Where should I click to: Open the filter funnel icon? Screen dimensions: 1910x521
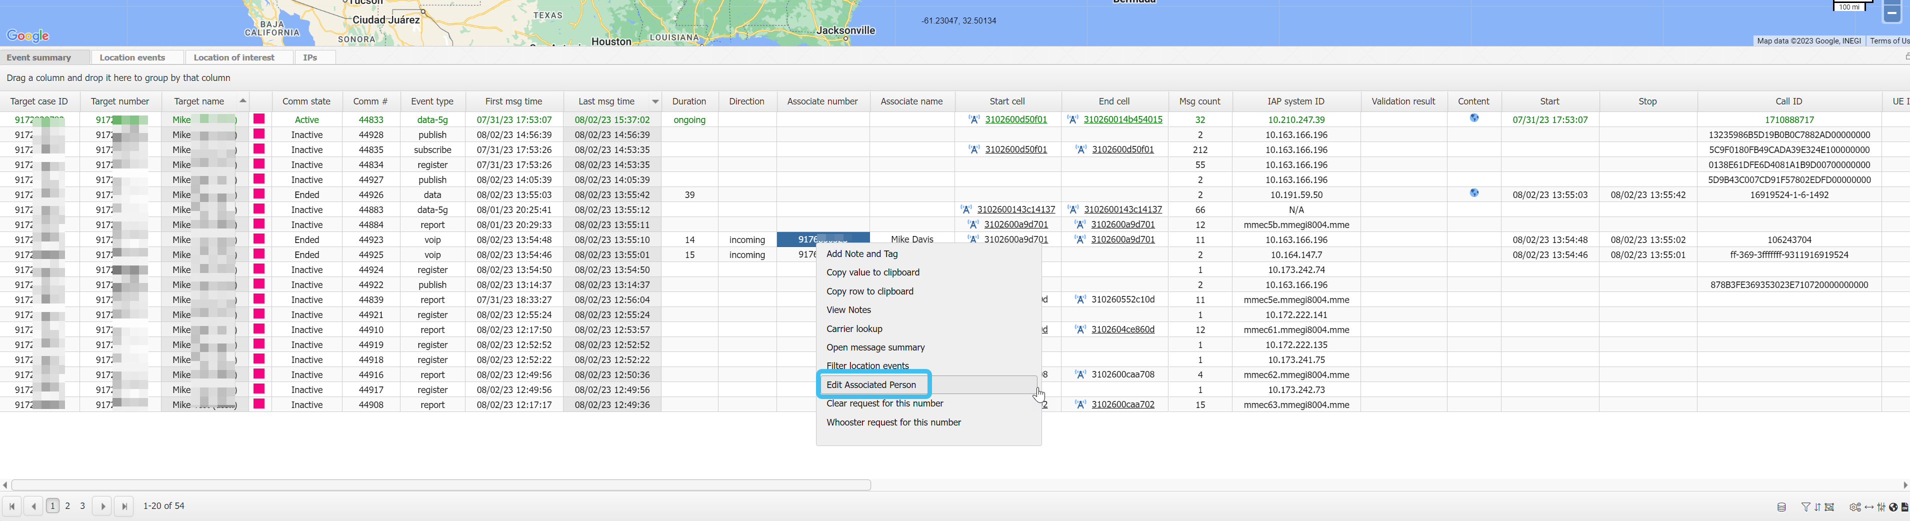click(x=1805, y=507)
